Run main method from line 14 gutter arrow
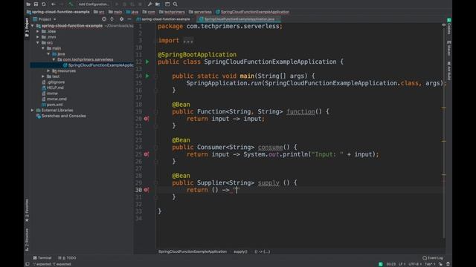This screenshot has width=476, height=267. coord(147,76)
